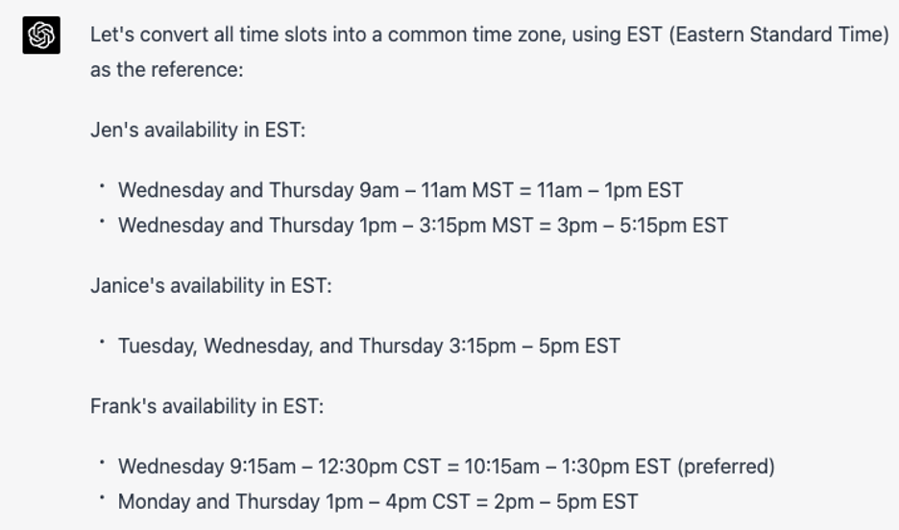Click the bullet before Frank's Wednesday slot
This screenshot has width=899, height=530.
[x=102, y=463]
